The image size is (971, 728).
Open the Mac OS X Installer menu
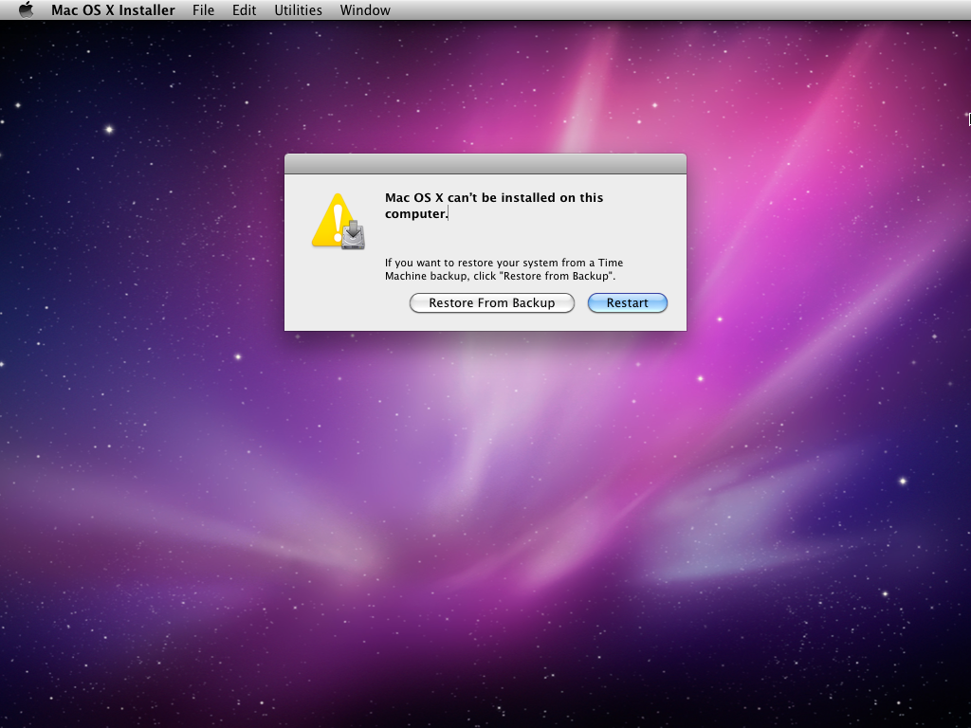click(114, 10)
